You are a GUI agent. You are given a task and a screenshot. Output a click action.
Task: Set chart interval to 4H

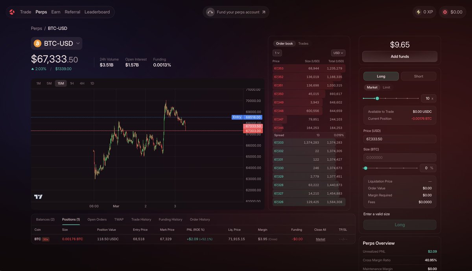82,83
